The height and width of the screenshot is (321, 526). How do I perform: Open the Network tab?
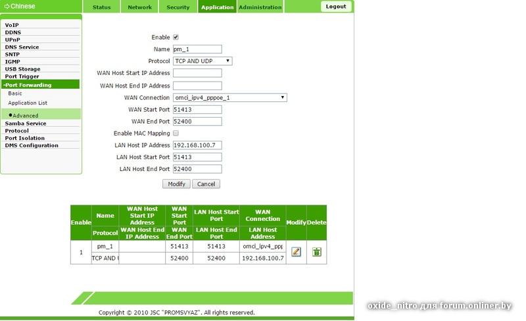pyautogui.click(x=139, y=7)
